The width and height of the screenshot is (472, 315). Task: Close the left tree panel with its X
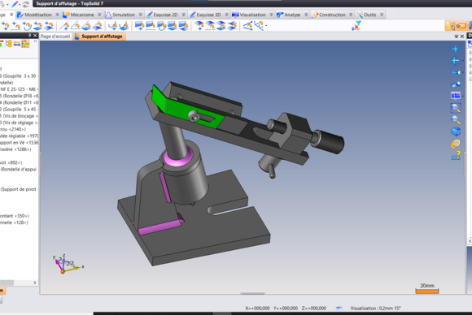pos(35,36)
